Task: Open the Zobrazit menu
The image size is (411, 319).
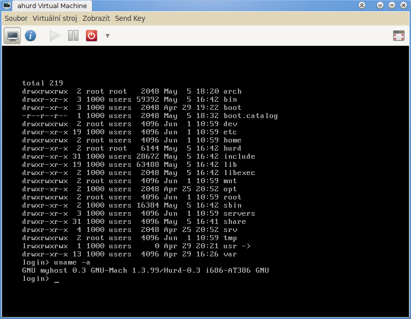Action: coord(96,18)
